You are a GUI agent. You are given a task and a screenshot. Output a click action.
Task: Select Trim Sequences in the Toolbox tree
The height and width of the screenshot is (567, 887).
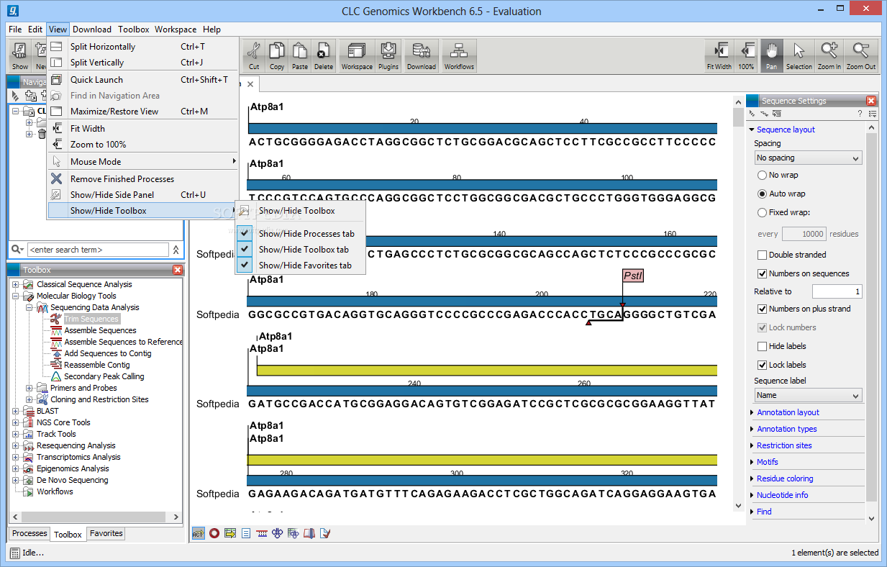pos(91,319)
